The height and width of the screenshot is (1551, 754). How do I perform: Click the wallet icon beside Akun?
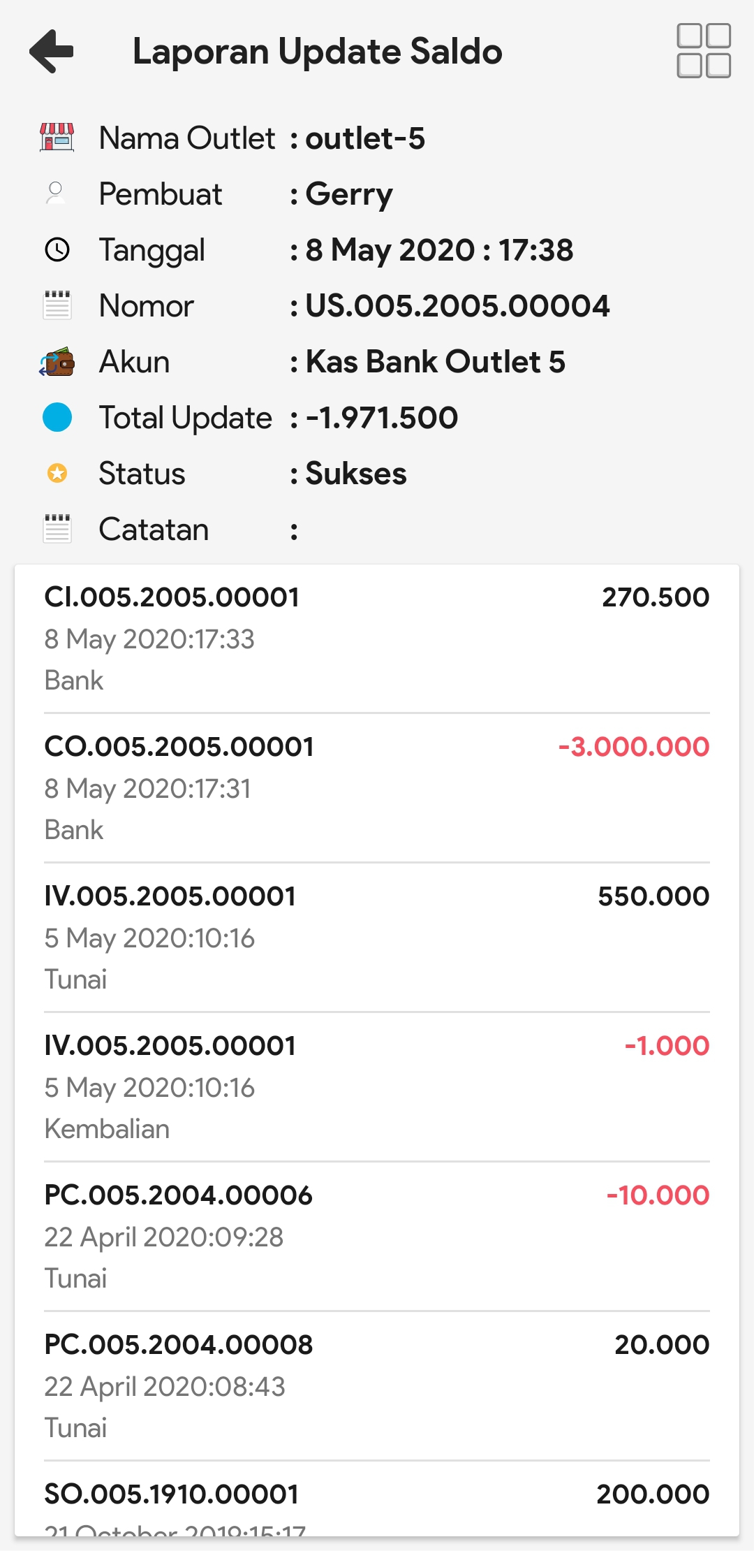tap(57, 362)
